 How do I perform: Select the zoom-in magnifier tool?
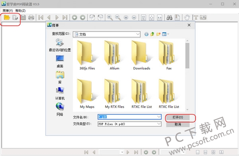(x=110, y=18)
